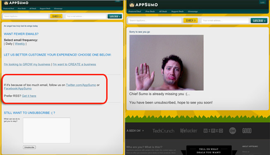Click the lifehacker logo in As Seen On

(x=188, y=131)
